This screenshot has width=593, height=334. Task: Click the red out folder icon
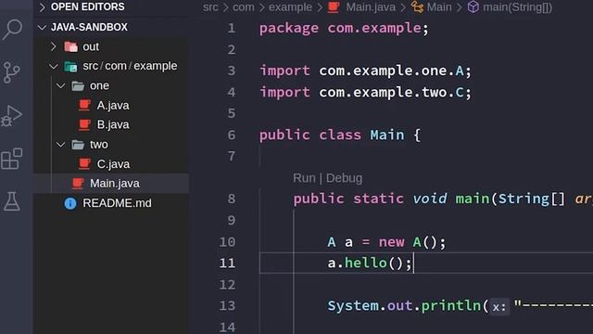click(70, 46)
